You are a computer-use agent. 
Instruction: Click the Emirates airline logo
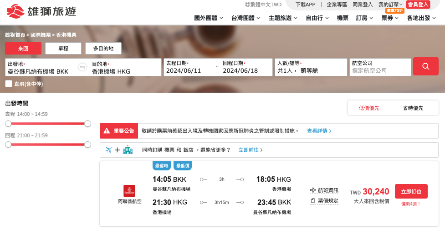(x=129, y=191)
